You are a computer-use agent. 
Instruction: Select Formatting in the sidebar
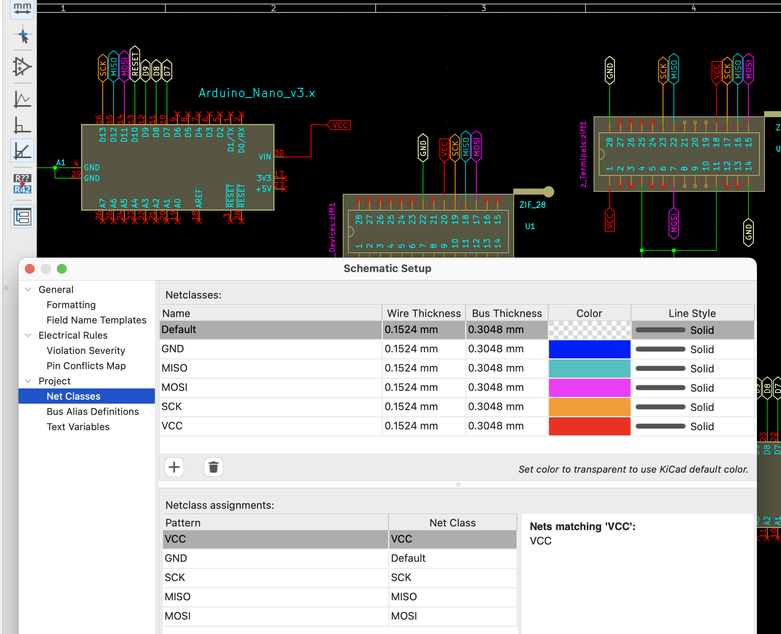pyautogui.click(x=71, y=305)
